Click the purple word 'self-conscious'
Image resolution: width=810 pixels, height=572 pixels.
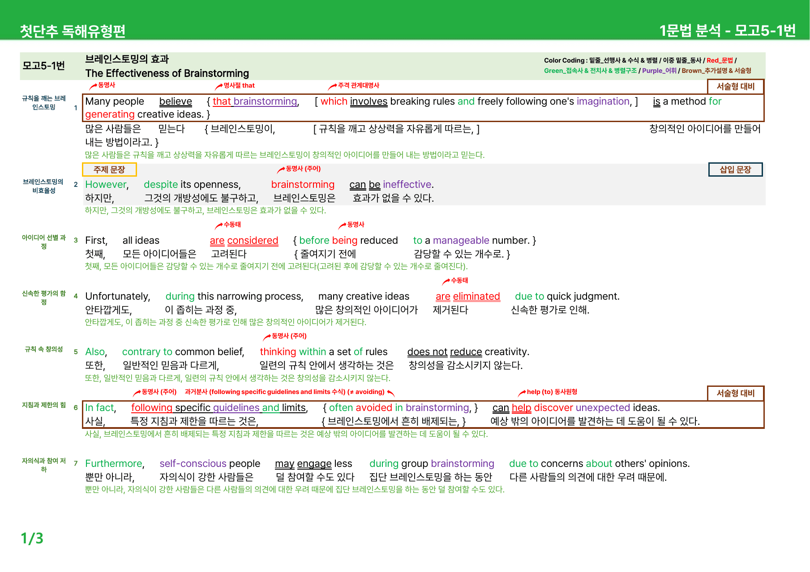coord(193,464)
